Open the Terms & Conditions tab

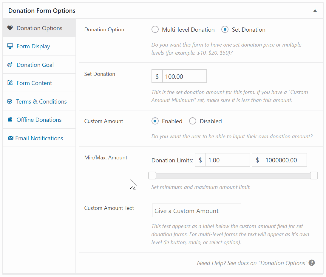39,101
